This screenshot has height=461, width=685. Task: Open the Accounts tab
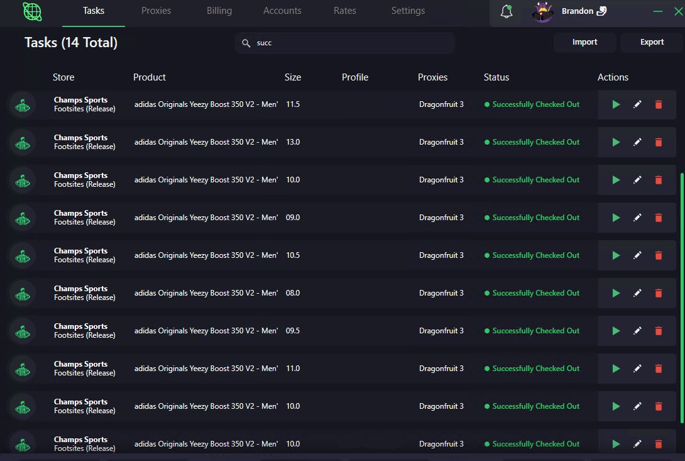coord(282,11)
